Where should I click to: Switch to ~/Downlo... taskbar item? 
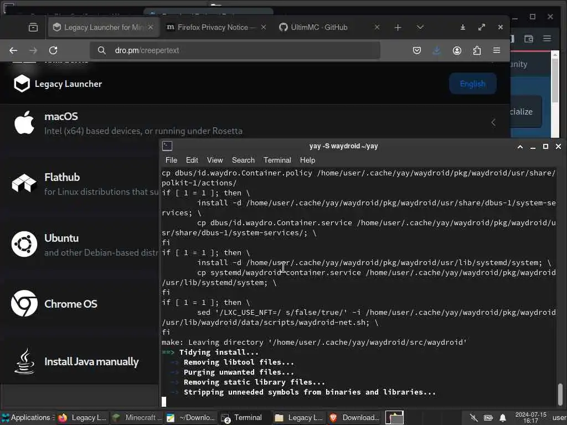(191, 418)
